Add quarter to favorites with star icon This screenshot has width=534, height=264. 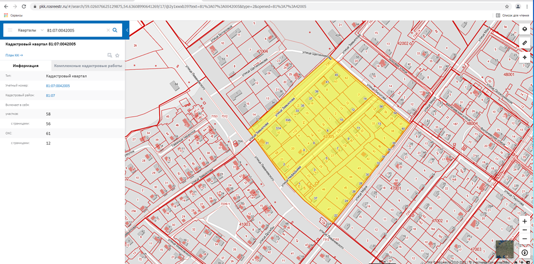(x=117, y=55)
